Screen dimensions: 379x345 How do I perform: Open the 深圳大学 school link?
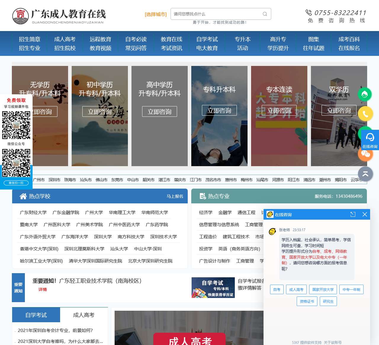pos(103,237)
